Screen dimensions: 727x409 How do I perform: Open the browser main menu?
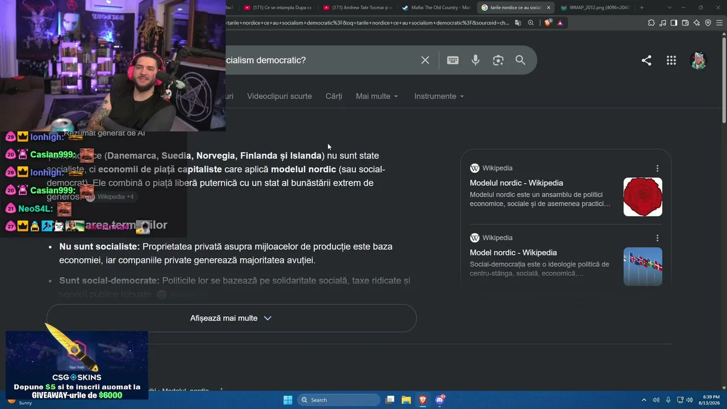[720, 23]
